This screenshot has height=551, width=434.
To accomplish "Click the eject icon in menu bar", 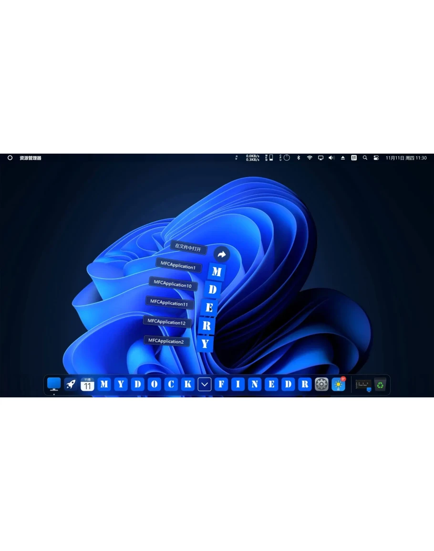I will [342, 158].
